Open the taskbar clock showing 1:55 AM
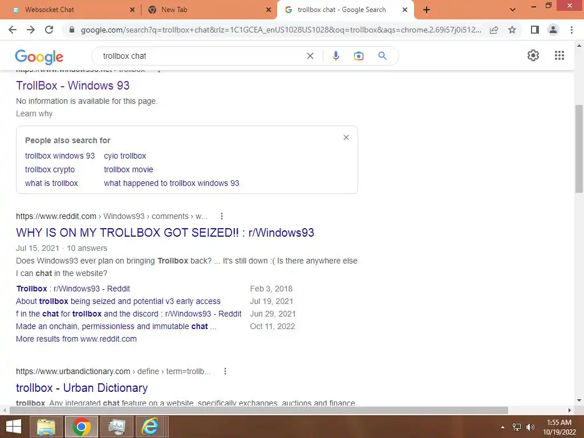Viewport: 584px width, 438px height. (559, 427)
